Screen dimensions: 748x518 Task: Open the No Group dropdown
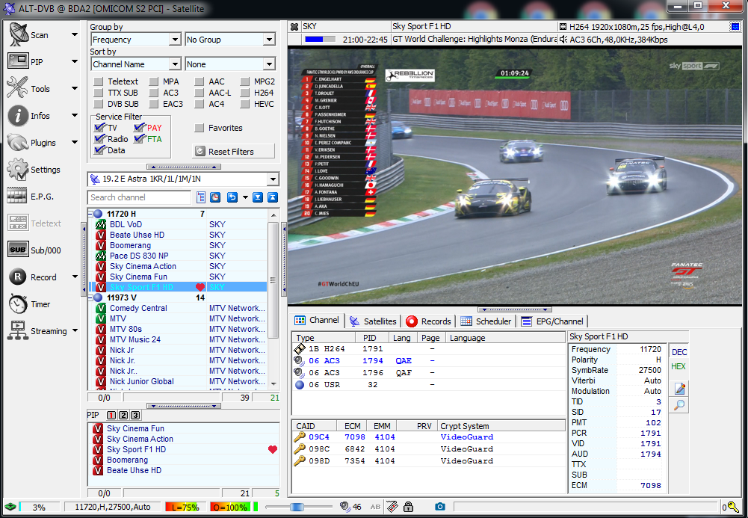pyautogui.click(x=270, y=39)
